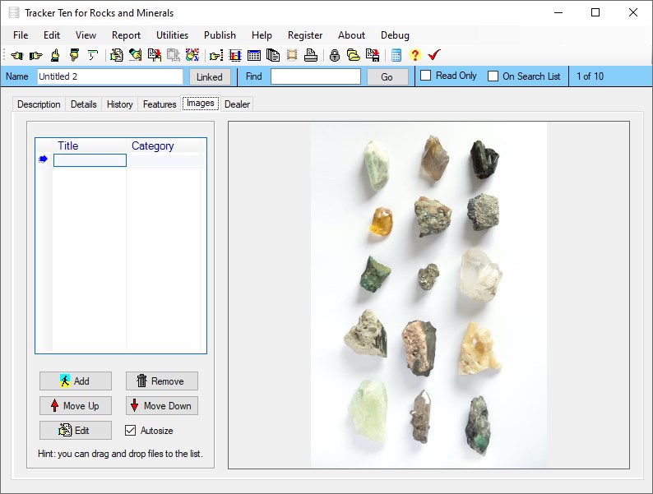Click the right-pointing hand record icon
Image resolution: width=653 pixels, height=494 pixels.
[36, 55]
